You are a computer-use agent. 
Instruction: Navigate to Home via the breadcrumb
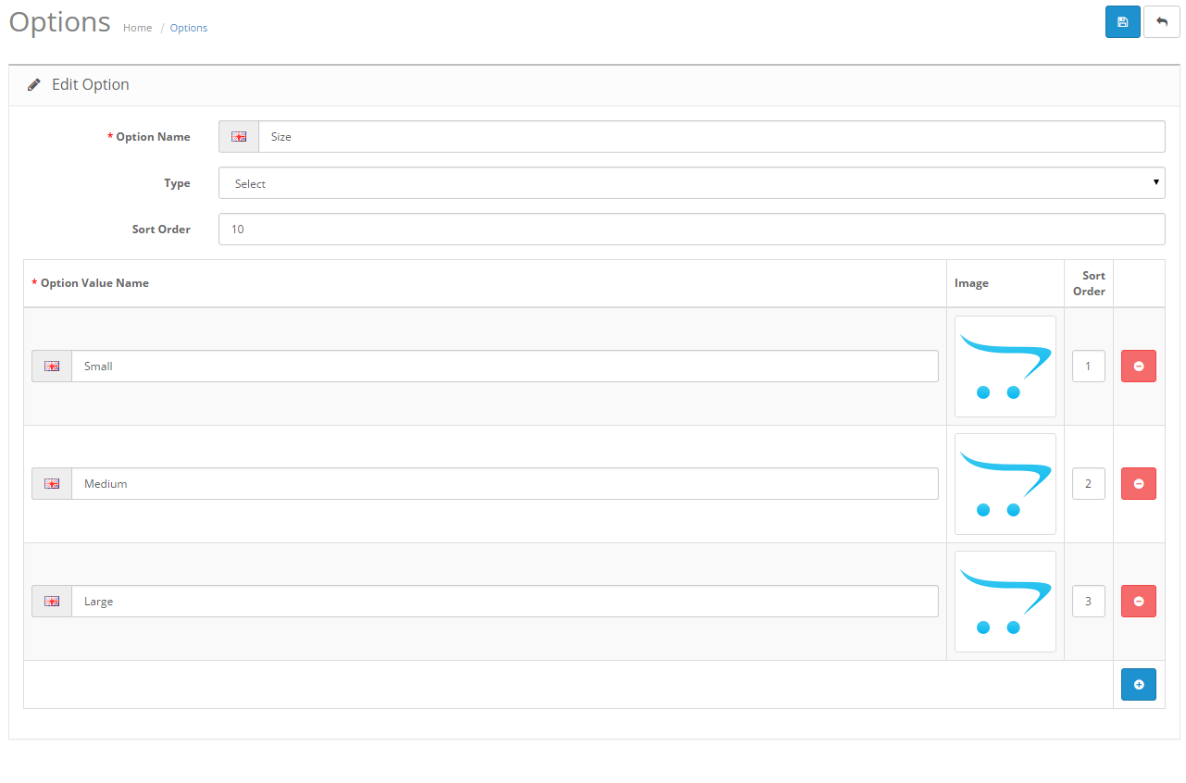coord(137,28)
